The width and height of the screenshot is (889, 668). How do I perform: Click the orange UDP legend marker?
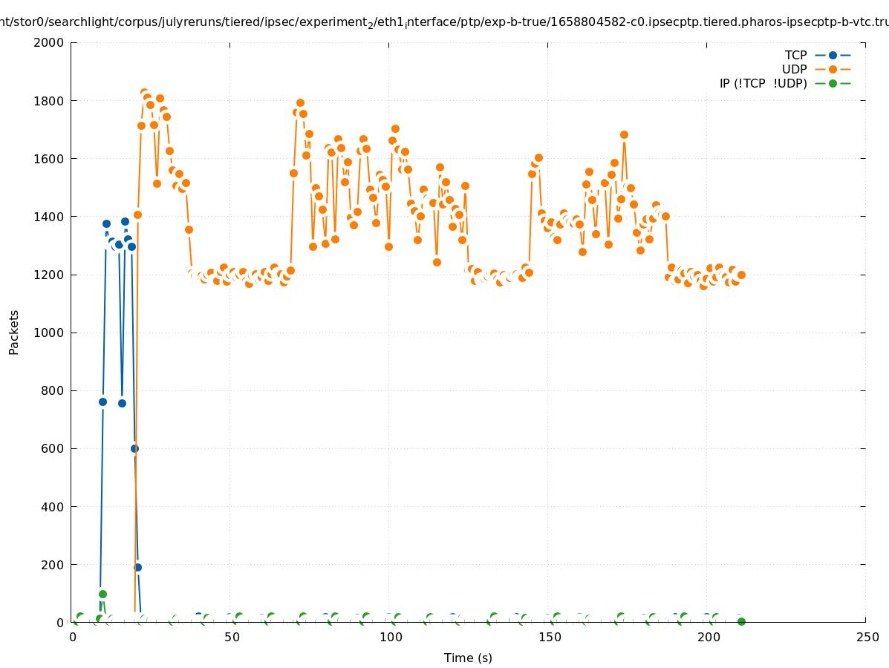(x=833, y=69)
